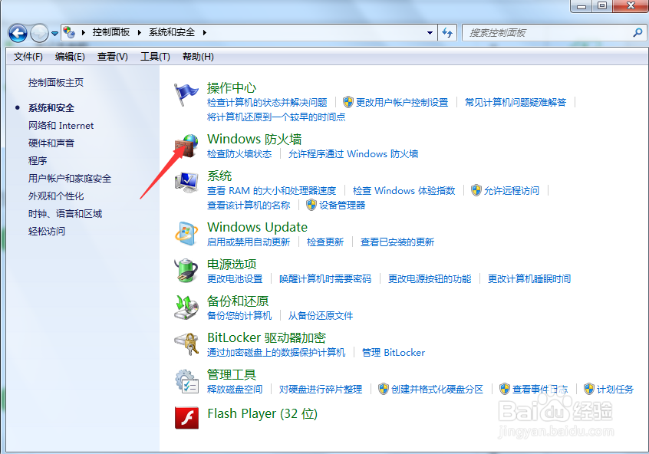The height and width of the screenshot is (454, 649).
Task: Click 允许程序通过 Windows 防火墙 link
Action: click(353, 154)
